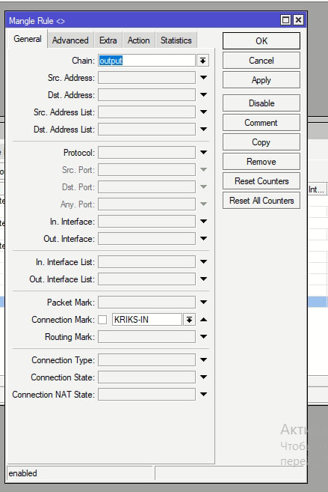This screenshot has width=328, height=492.
Task: Open the Connection Mark KRIKS-IN dropdown
Action: (189, 320)
